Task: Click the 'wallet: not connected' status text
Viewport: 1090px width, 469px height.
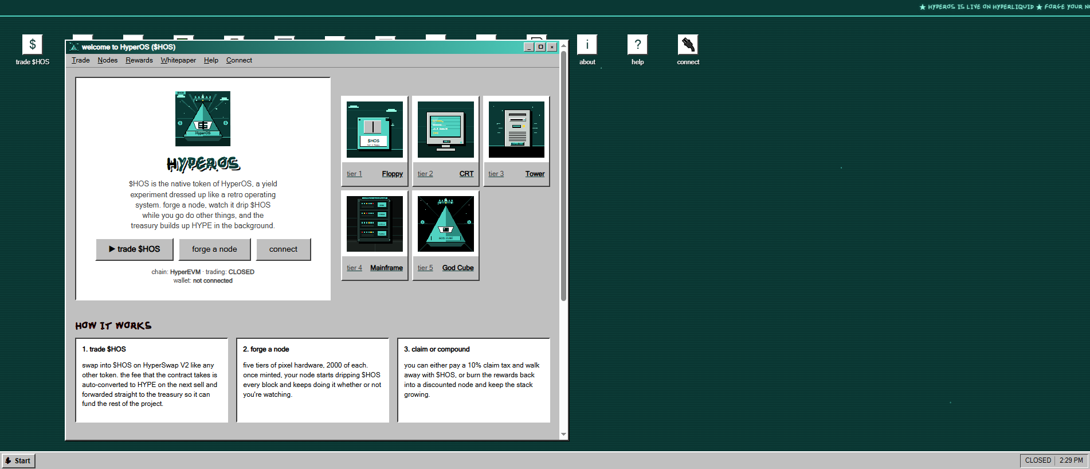Action: 203,281
